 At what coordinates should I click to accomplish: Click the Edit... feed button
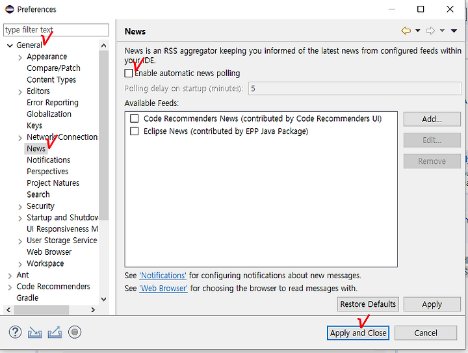432,140
